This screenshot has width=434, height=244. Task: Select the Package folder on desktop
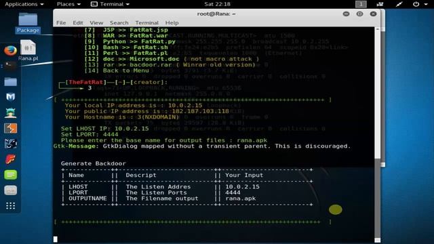(28, 23)
